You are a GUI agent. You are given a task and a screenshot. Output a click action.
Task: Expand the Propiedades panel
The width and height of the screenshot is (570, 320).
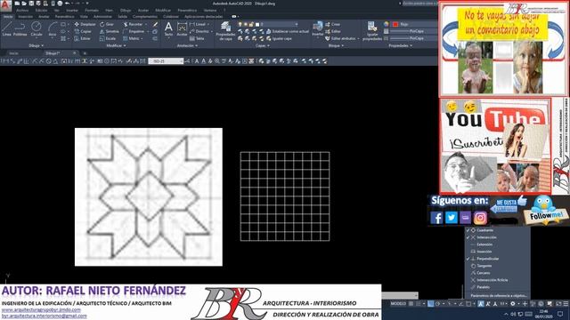[400, 45]
